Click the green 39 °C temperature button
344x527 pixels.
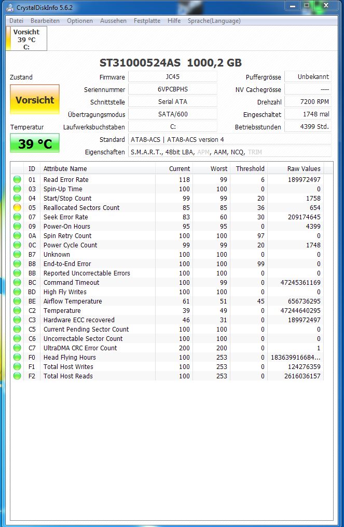point(35,143)
